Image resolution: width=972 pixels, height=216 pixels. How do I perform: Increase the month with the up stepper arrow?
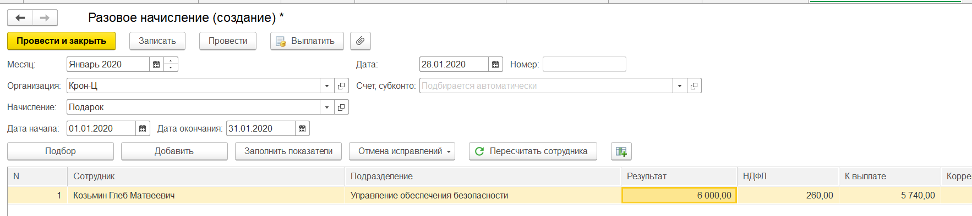tap(171, 61)
